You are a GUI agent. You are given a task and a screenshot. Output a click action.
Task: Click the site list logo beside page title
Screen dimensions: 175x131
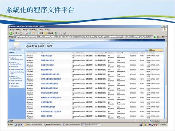pos(17,45)
